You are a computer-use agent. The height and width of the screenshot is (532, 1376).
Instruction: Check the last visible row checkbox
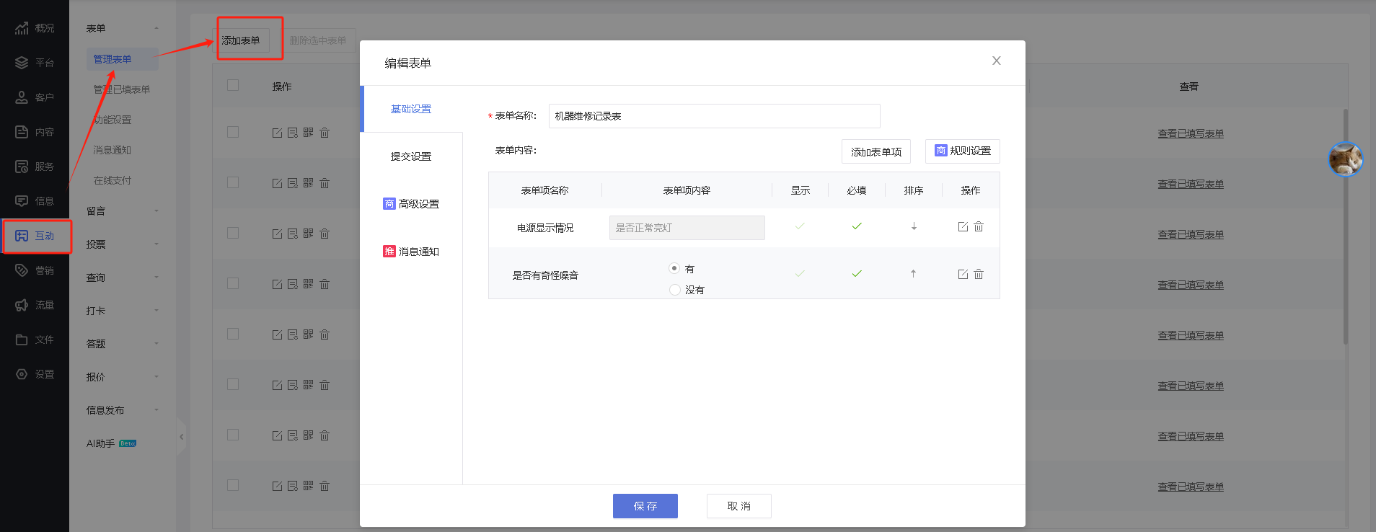click(233, 485)
